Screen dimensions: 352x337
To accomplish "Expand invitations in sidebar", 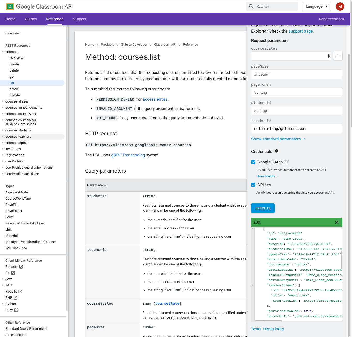I will [3, 149].
